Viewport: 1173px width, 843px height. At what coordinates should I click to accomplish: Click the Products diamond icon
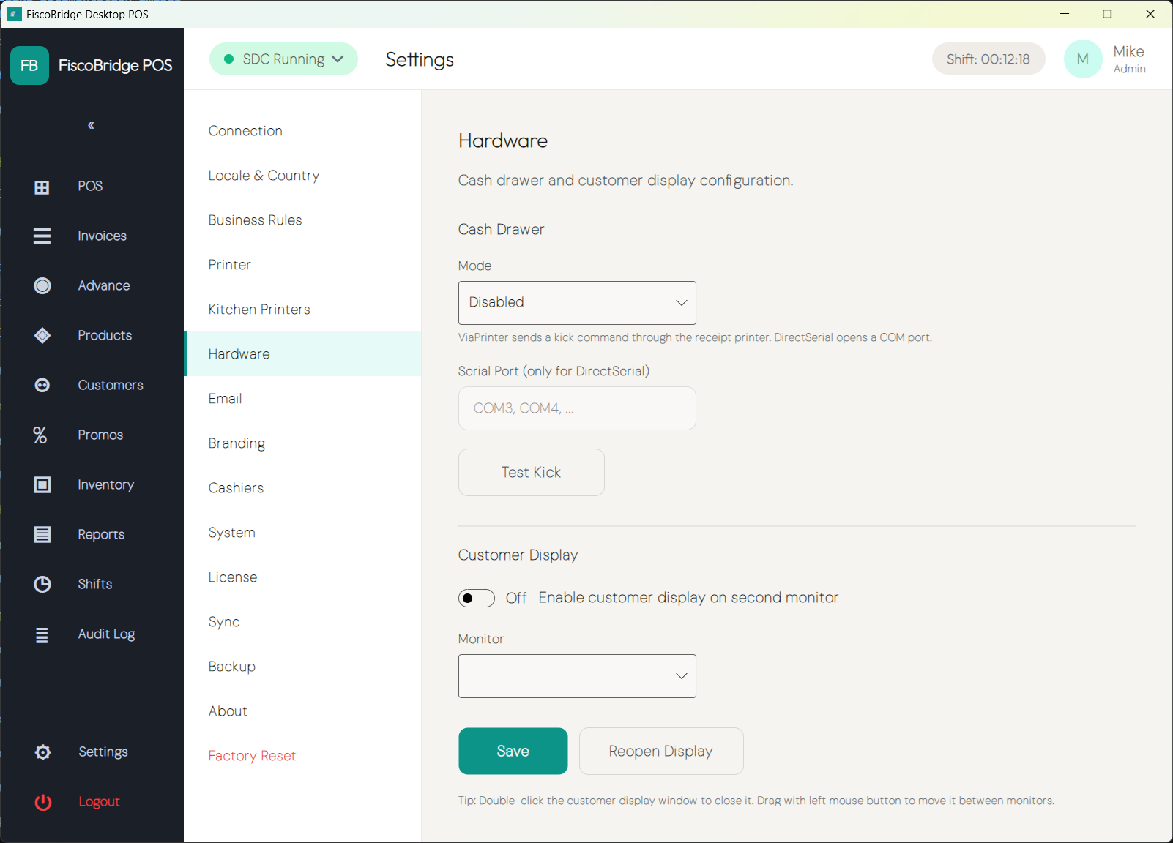(42, 336)
